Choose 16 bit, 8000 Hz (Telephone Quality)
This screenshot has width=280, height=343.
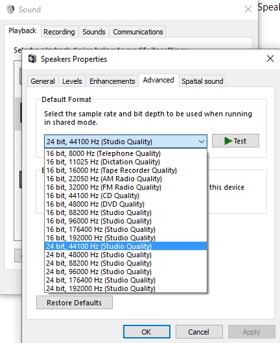pos(126,153)
